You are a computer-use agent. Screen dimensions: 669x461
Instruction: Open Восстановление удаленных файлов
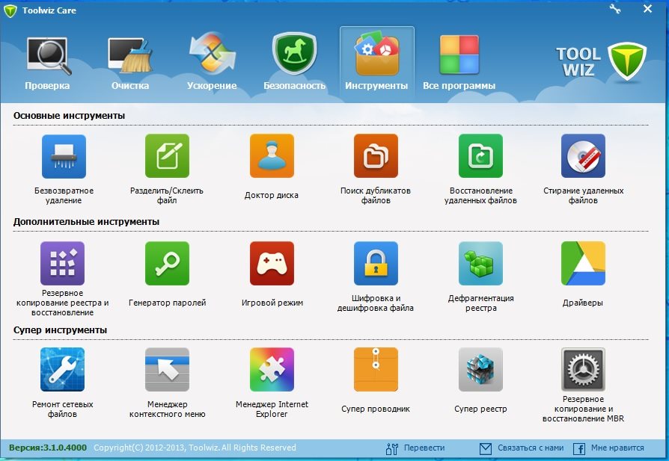480,156
